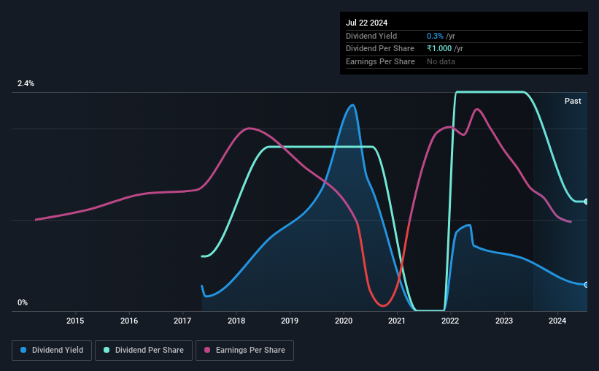The image size is (599, 371).
Task: Click the 2018 x-axis label
Action: pyautogui.click(x=236, y=321)
